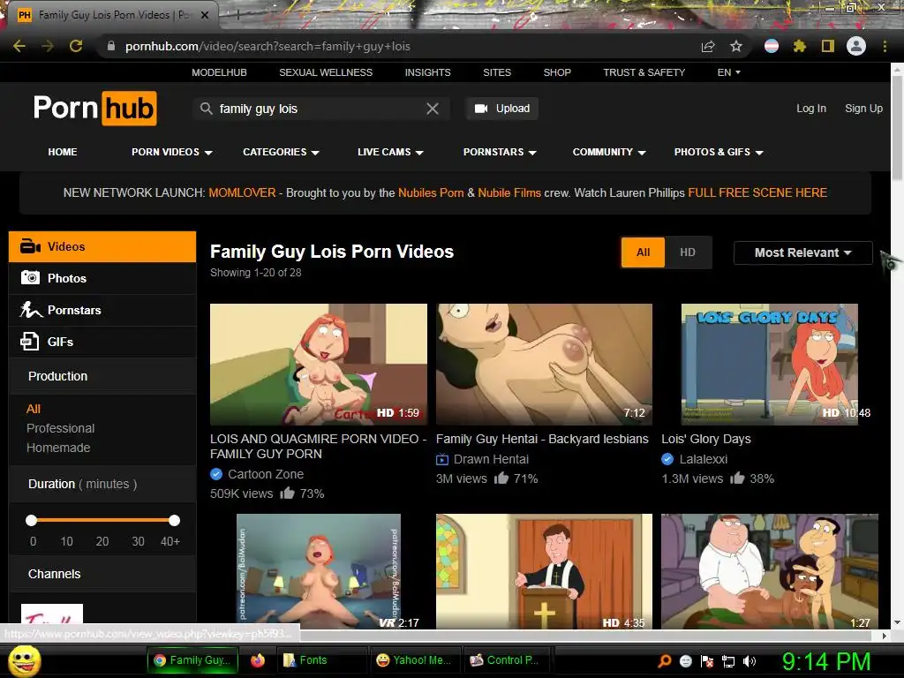Viewport: 904px width, 678px height.
Task: Open the Nubile Films link
Action: pos(509,192)
